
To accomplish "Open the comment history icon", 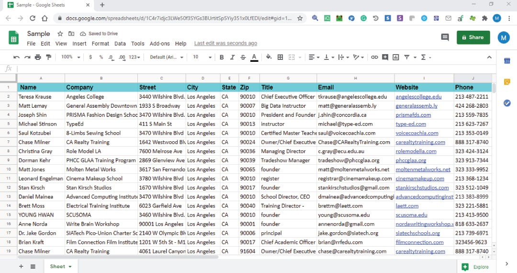I will [445, 37].
